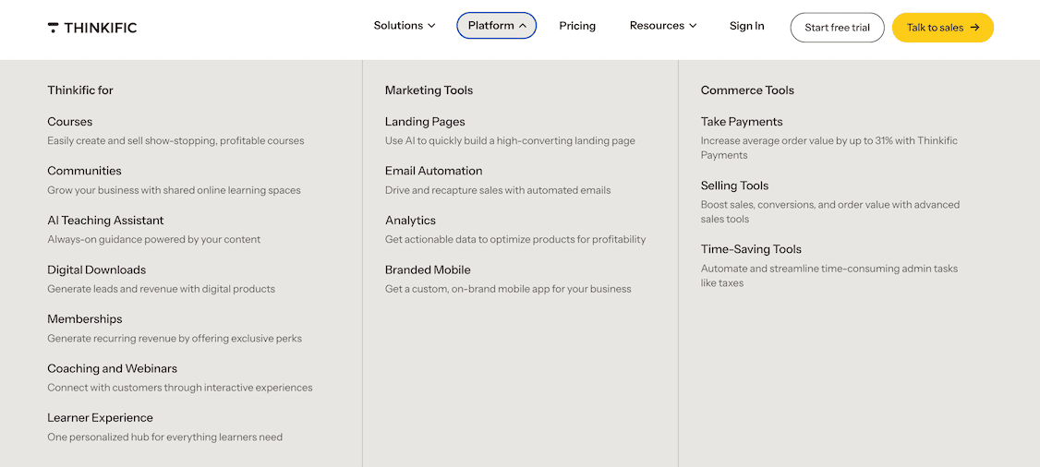Click the 'Thinkific for' column heading
1040x467 pixels.
click(80, 90)
